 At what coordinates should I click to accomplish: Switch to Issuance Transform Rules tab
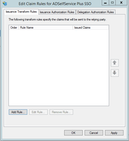coord(21,12)
